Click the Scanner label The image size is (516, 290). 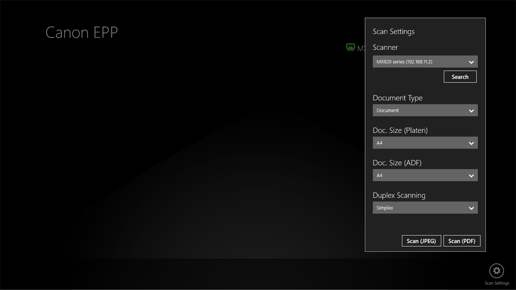pos(385,47)
